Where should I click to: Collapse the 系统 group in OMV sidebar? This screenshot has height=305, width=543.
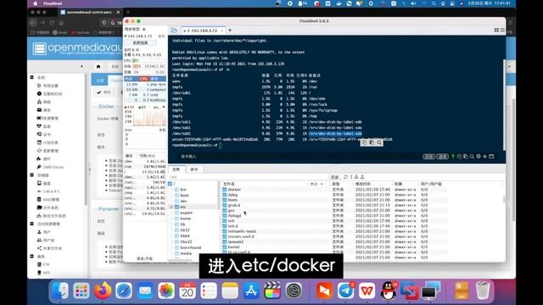(x=32, y=77)
